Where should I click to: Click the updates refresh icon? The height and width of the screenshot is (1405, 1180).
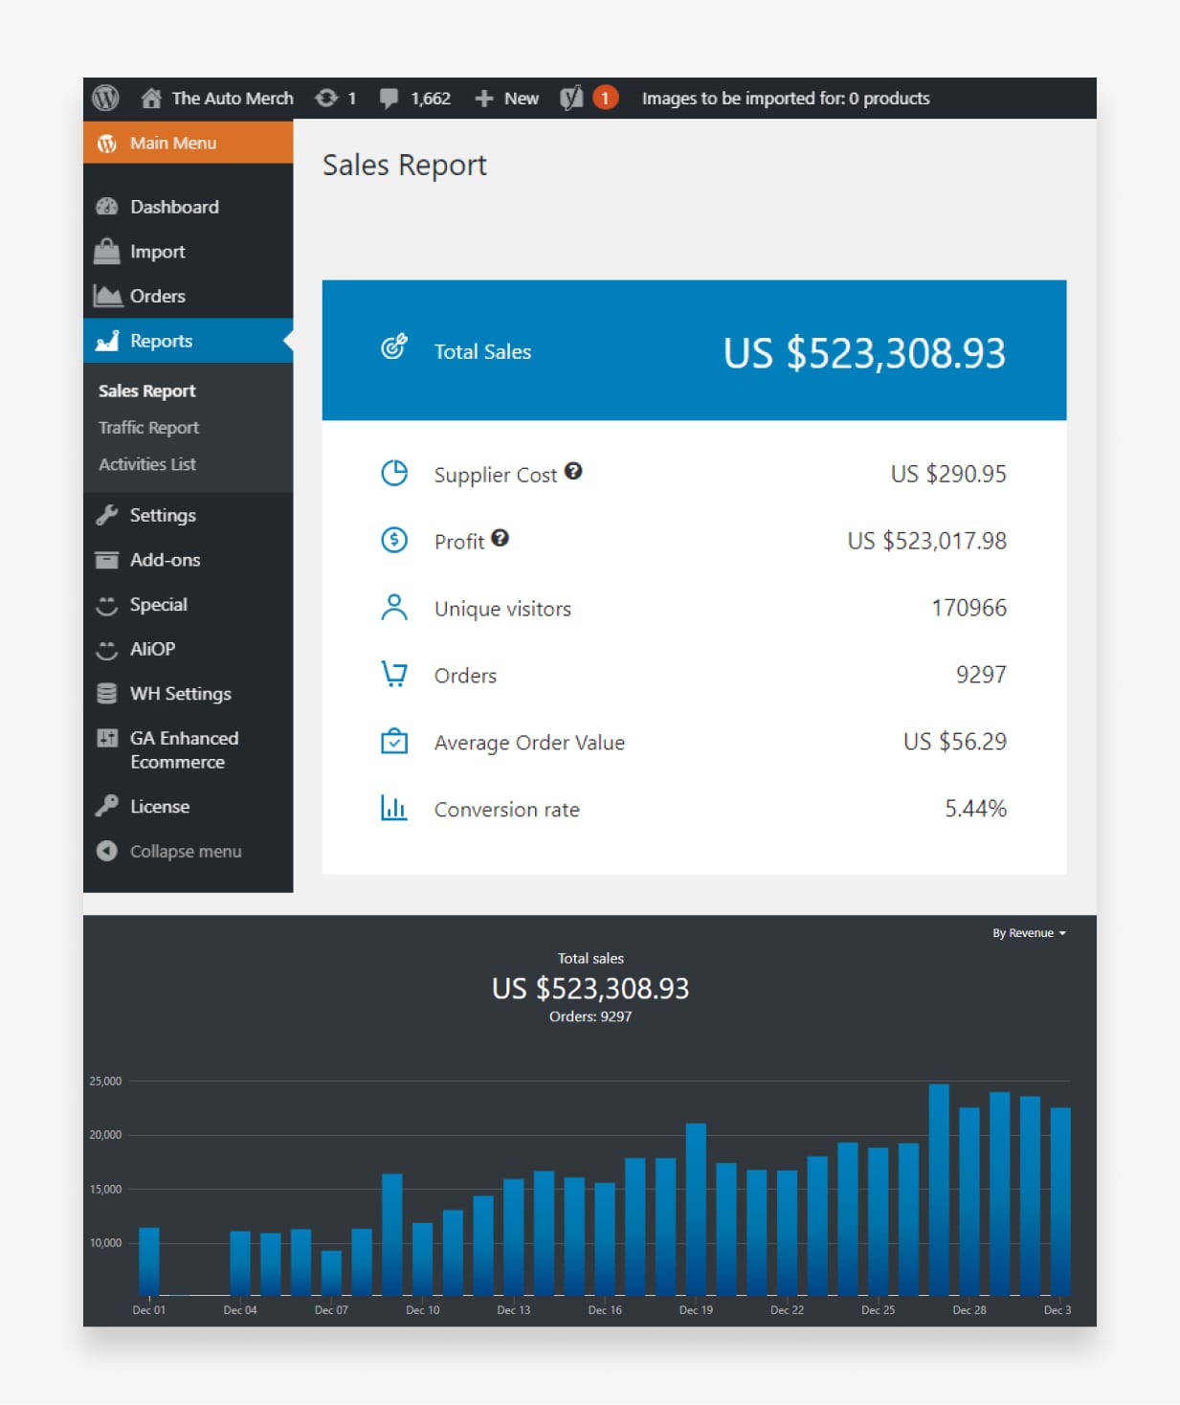click(x=326, y=98)
